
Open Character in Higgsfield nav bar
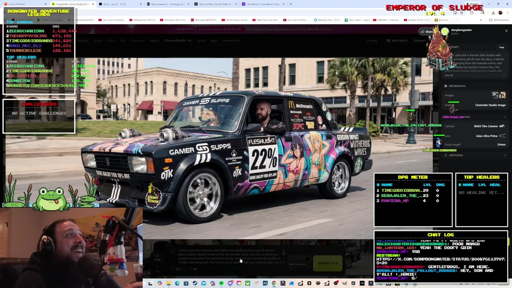(138, 40)
